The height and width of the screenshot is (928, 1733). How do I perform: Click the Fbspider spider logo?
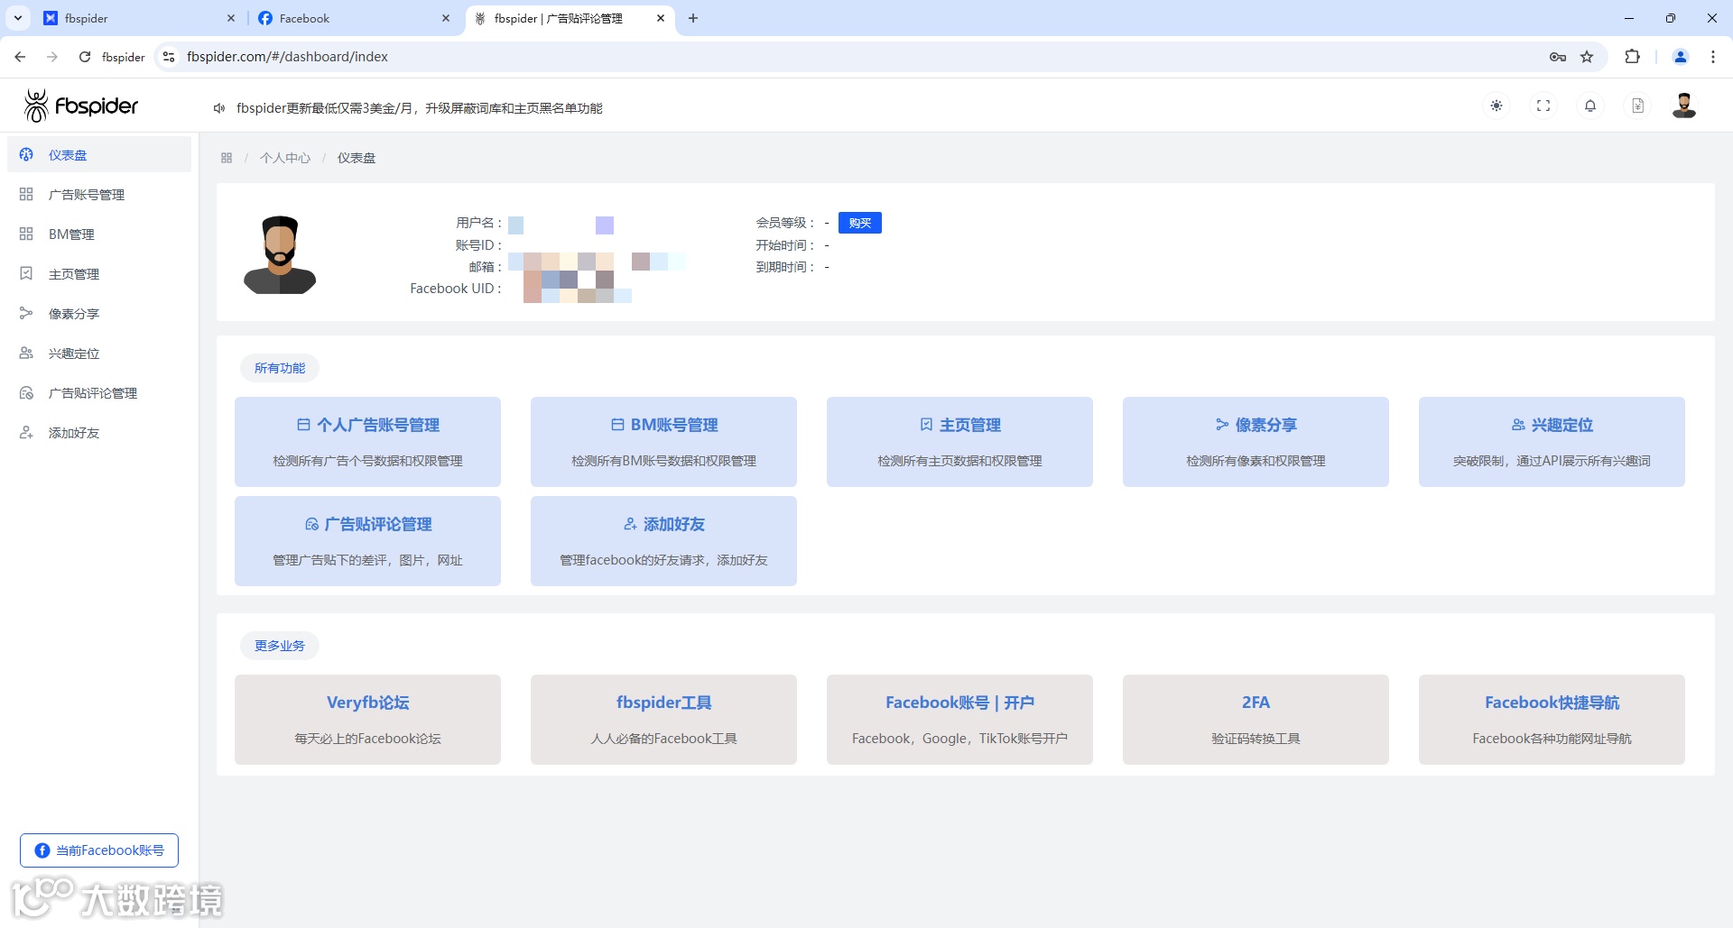(x=81, y=106)
